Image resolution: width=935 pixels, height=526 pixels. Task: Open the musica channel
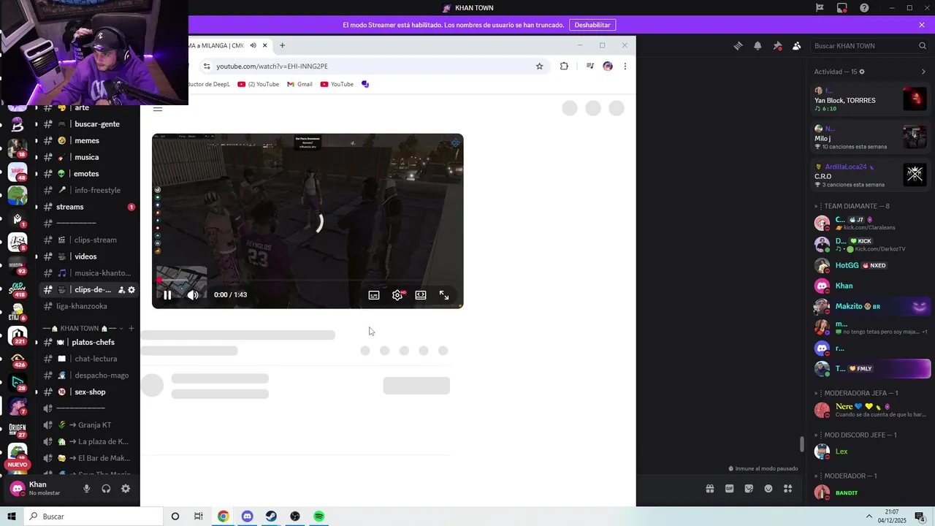coord(88,157)
